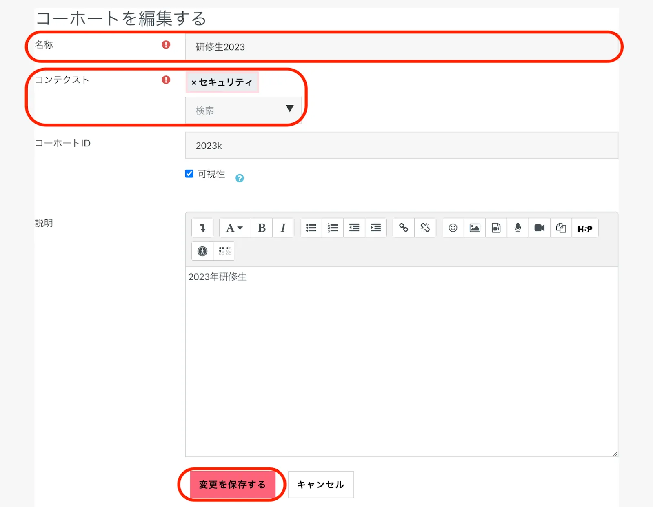
Task: Insert an image via the toolbar
Action: point(475,228)
